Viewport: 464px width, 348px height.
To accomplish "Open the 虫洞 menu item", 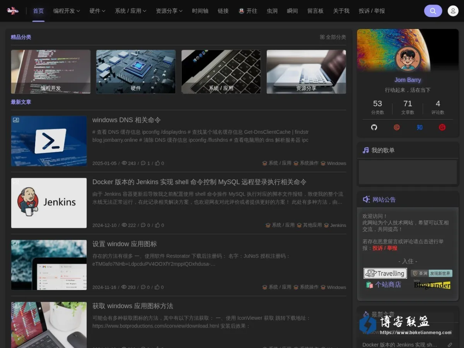I will click(x=272, y=11).
